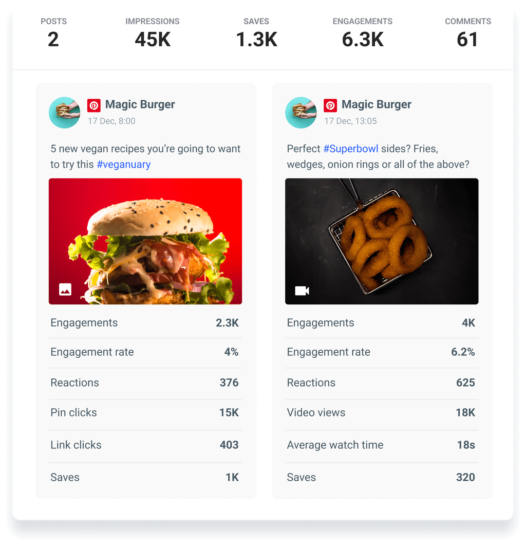Select Magic Burger name on veganuary post

[x=140, y=105]
